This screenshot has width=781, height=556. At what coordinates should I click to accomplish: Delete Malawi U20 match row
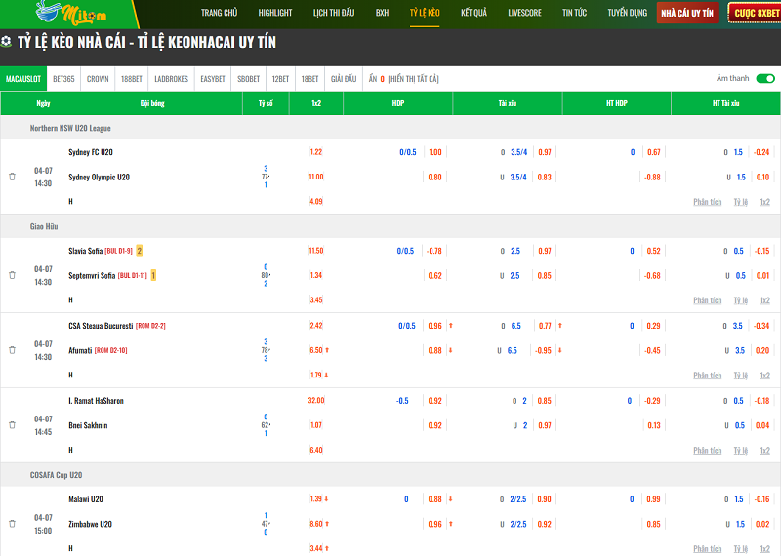coord(13,524)
